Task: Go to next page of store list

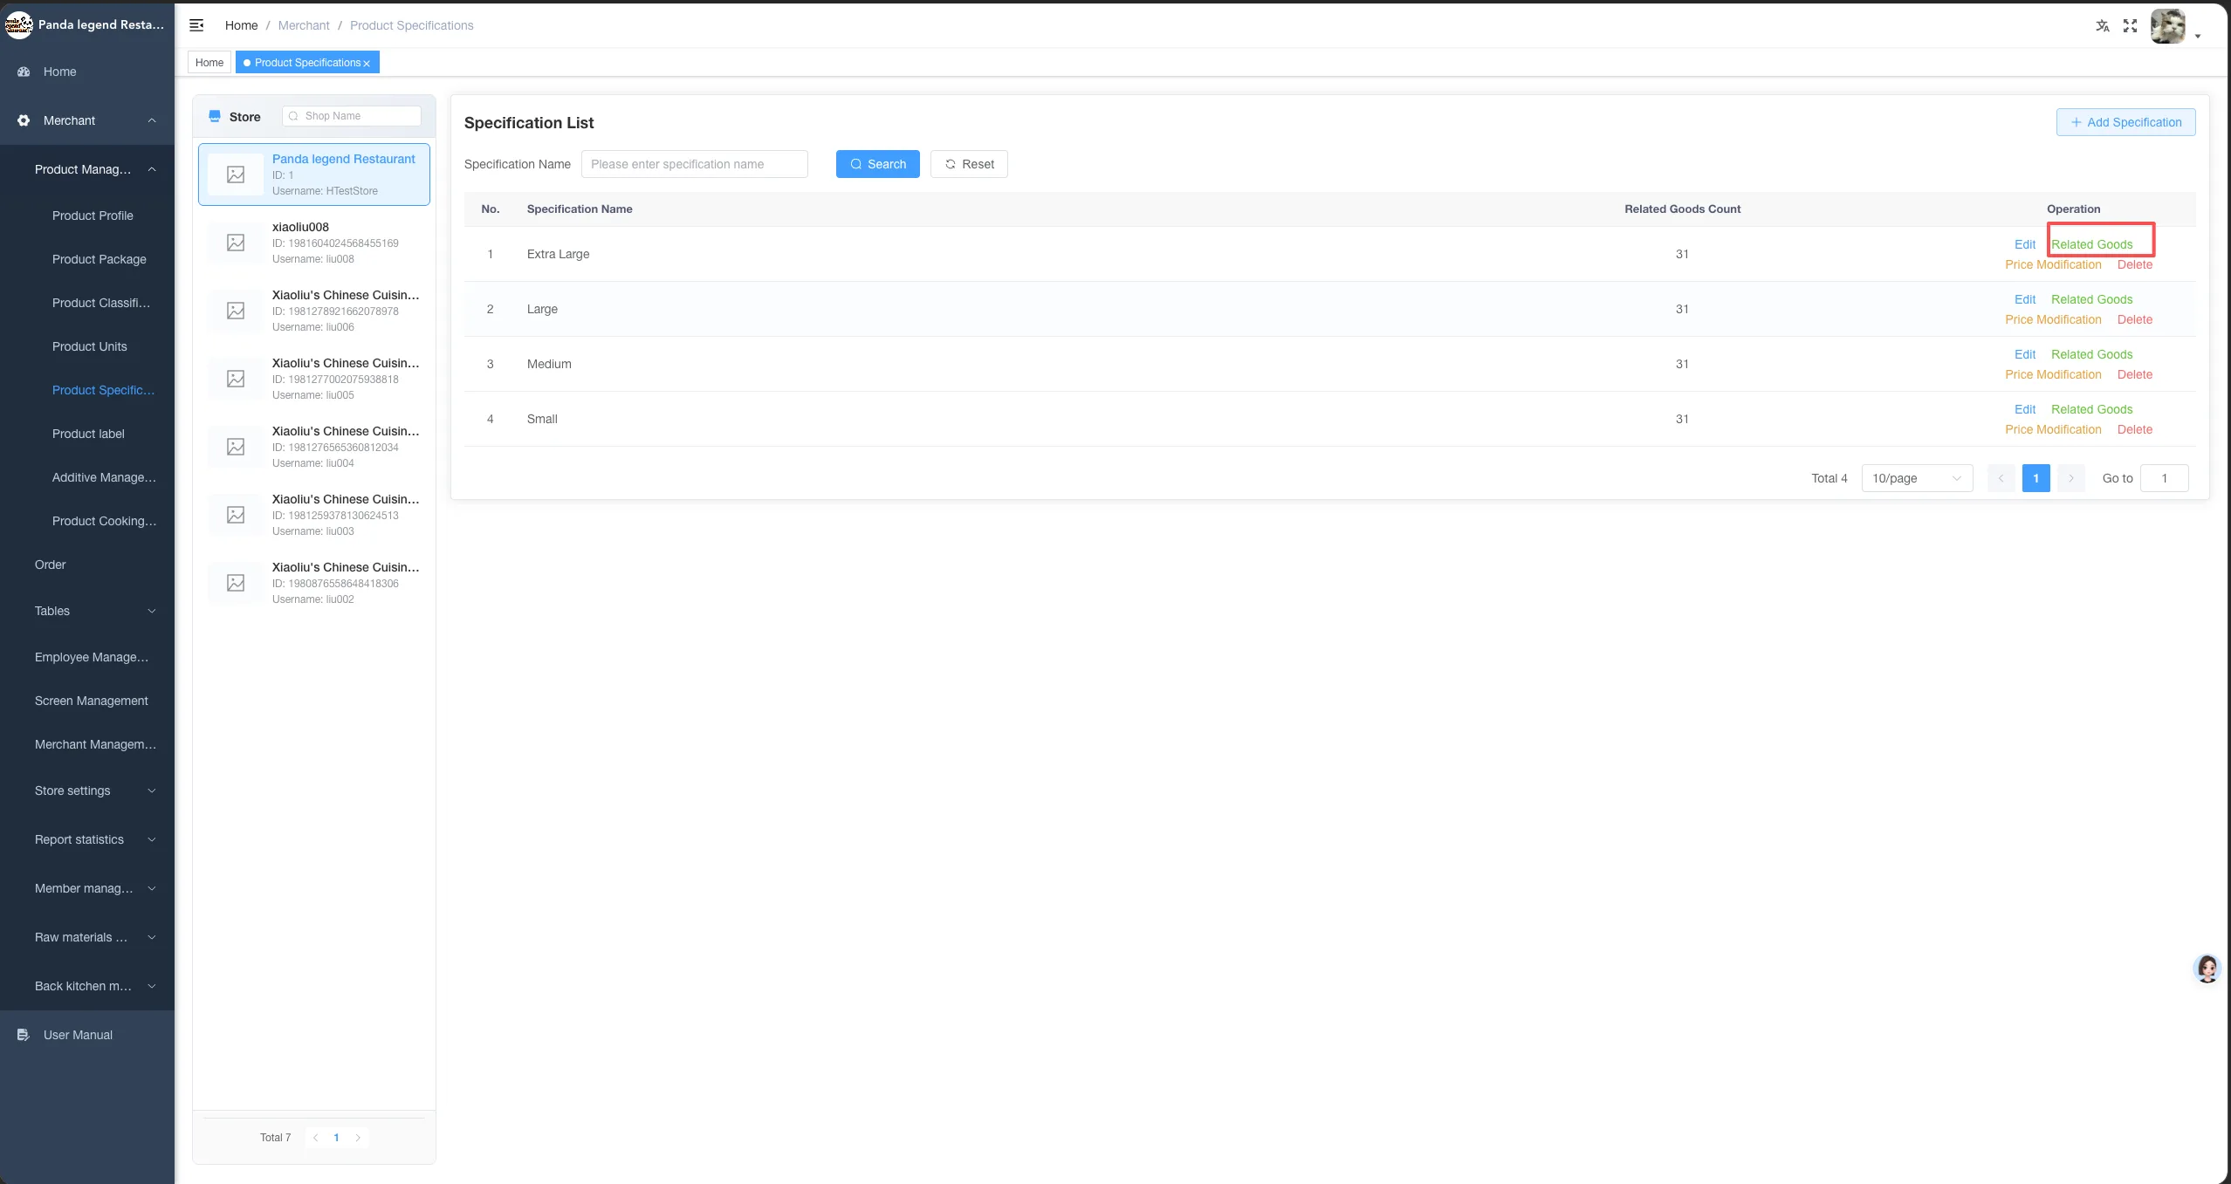Action: 358,1138
